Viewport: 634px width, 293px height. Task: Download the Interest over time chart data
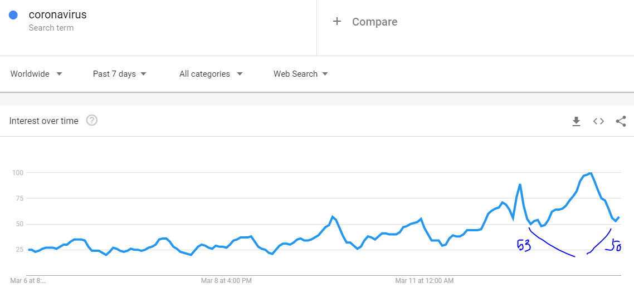coord(576,121)
